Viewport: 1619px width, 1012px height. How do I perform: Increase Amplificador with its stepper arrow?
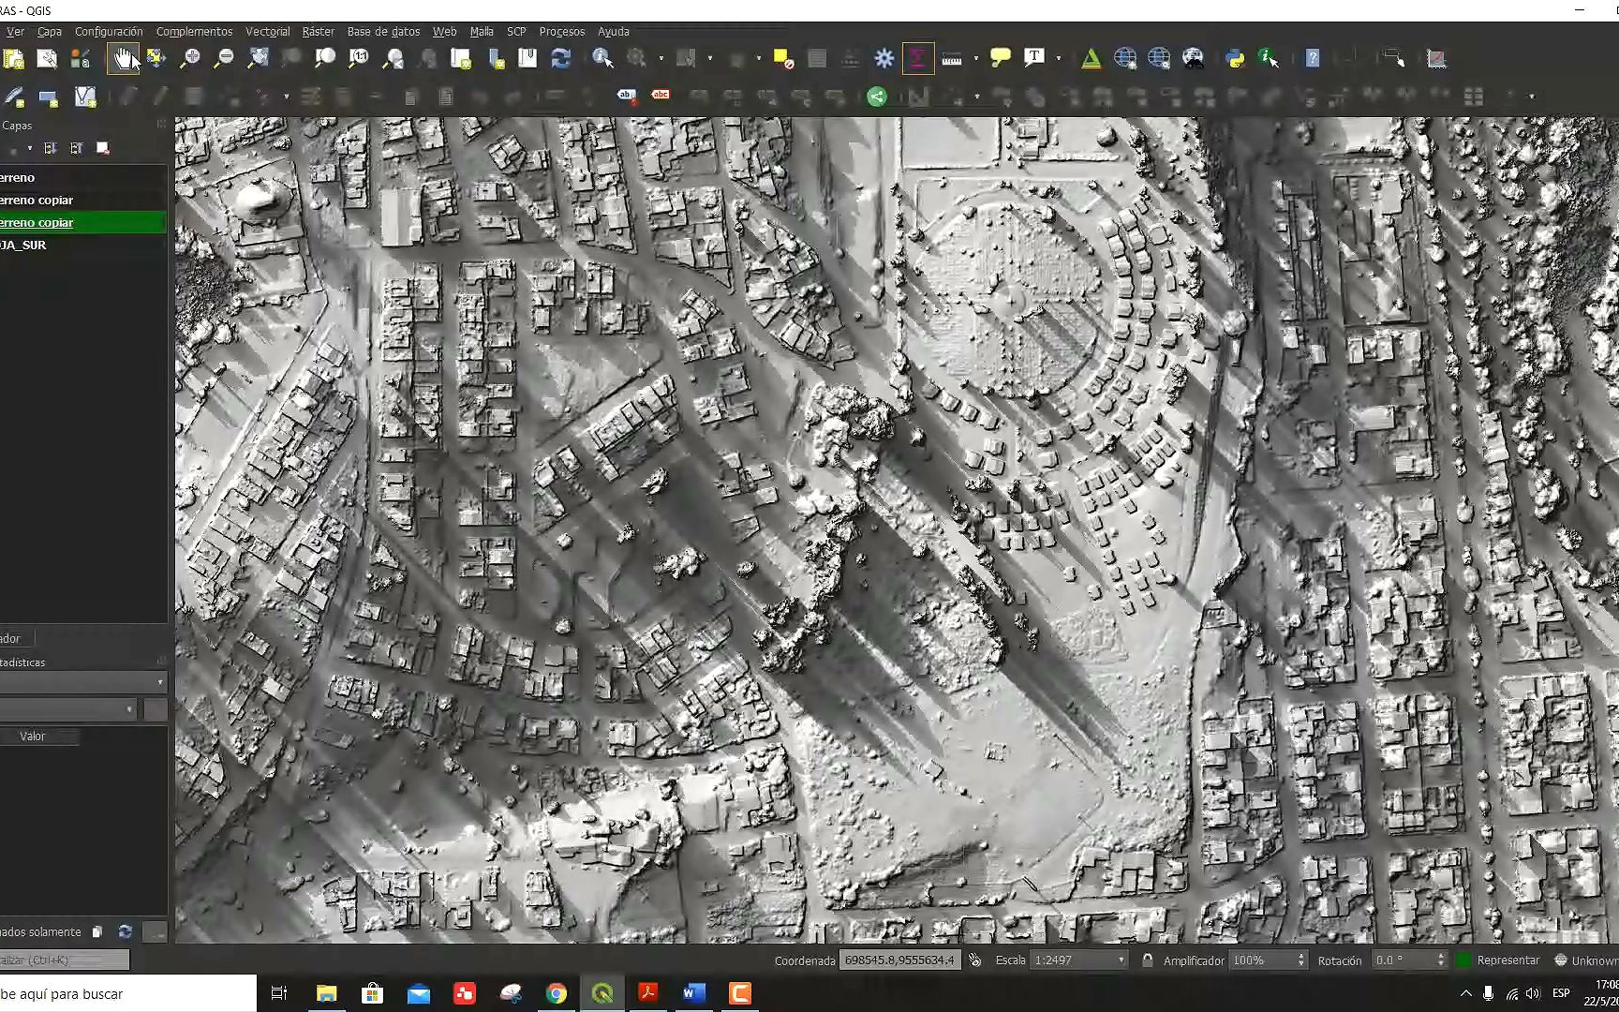point(1300,955)
